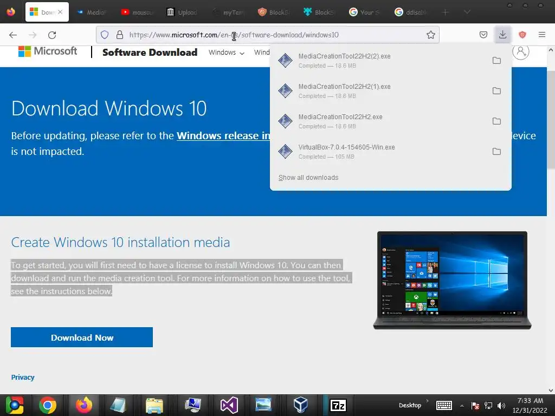Open the volume speaker tray icon

coord(501,406)
